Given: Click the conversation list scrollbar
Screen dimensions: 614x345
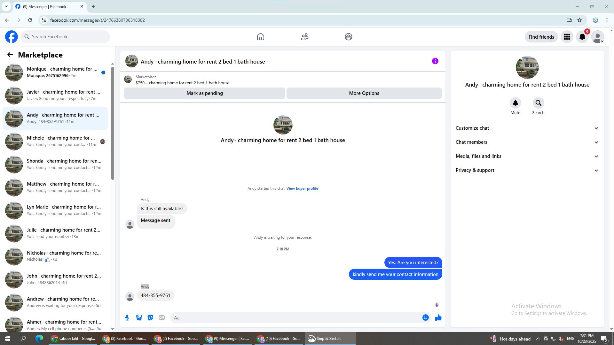Looking at the screenshot, I should pyautogui.click(x=113, y=123).
